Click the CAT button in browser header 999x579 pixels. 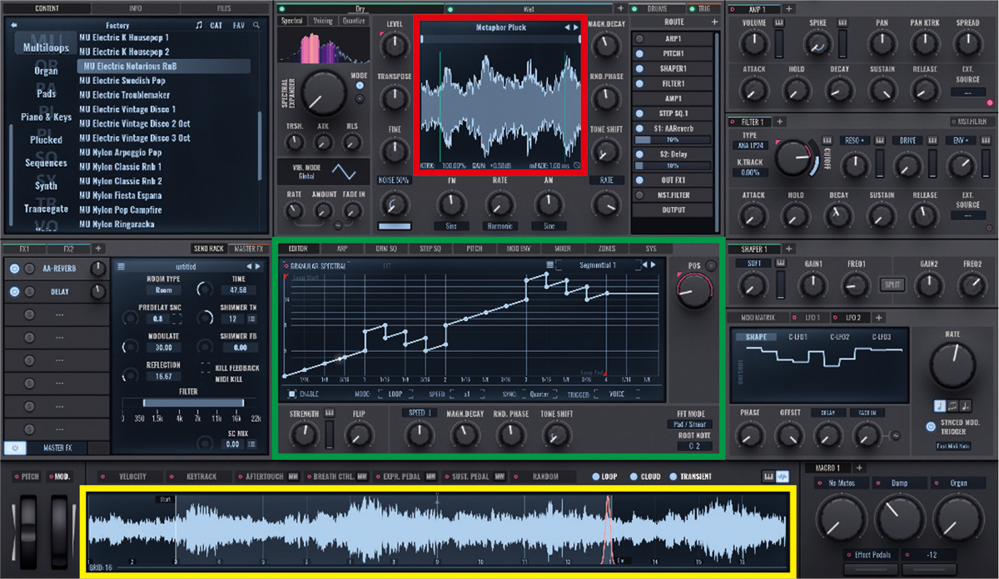click(x=216, y=26)
